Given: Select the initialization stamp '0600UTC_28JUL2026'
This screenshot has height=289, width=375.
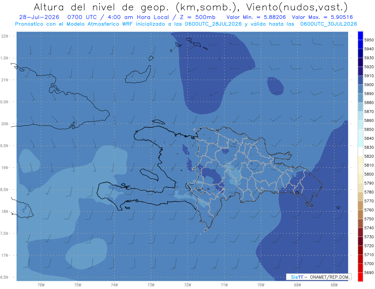Looking at the screenshot, I should tap(213, 24).
